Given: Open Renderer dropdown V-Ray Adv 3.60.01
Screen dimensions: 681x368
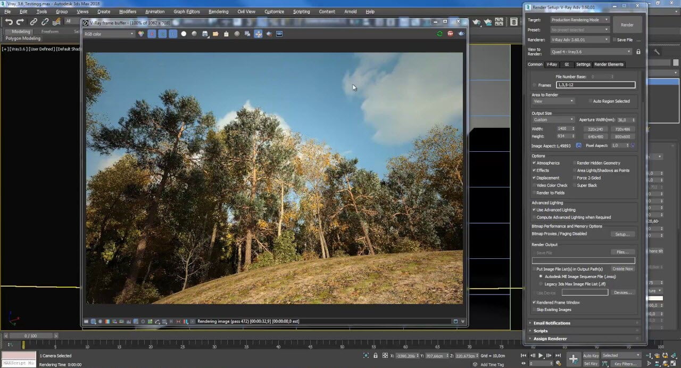Looking at the screenshot, I should tap(579, 39).
